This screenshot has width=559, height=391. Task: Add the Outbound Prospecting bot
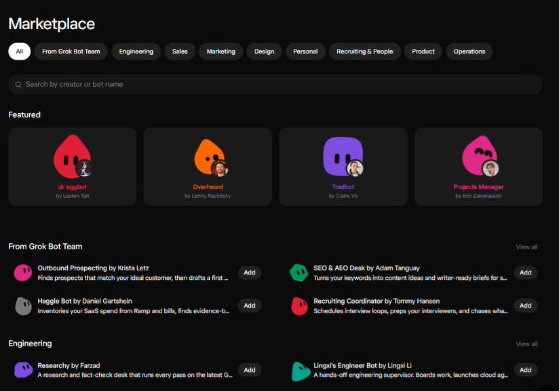pyautogui.click(x=250, y=272)
